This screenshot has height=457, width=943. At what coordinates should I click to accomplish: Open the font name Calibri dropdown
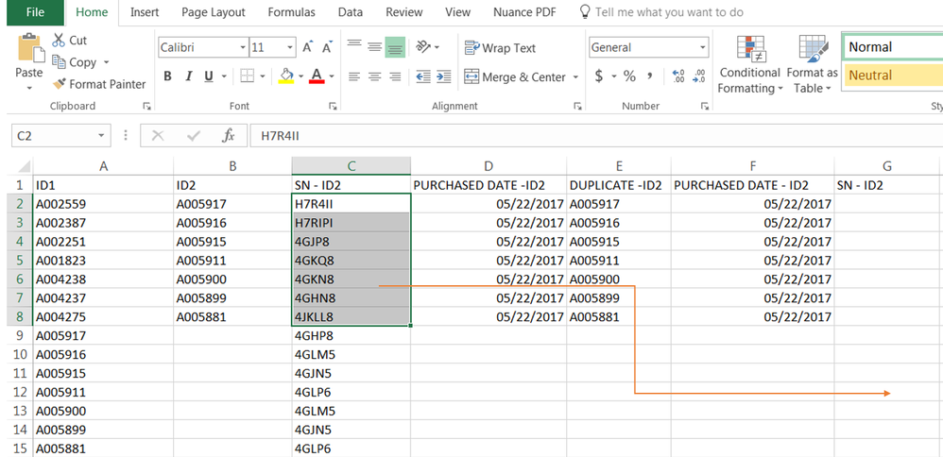coord(243,47)
